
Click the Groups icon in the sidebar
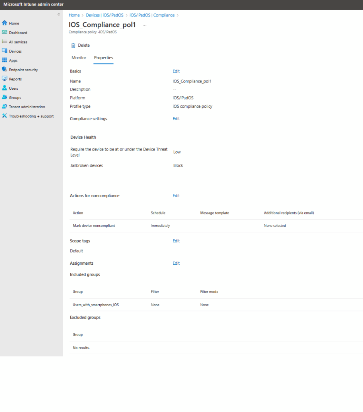point(4,97)
